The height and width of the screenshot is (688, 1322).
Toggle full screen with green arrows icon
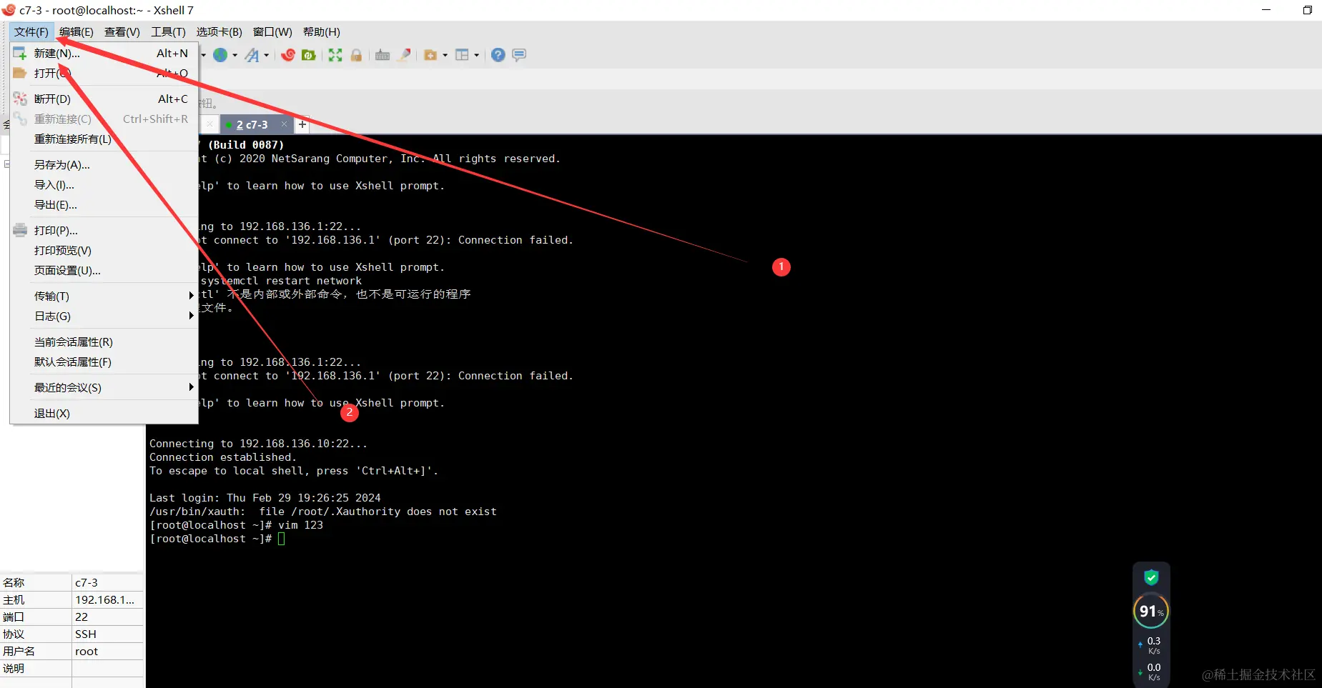tap(335, 55)
